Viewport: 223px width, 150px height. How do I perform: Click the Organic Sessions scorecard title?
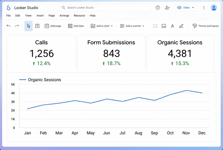[x=180, y=42]
